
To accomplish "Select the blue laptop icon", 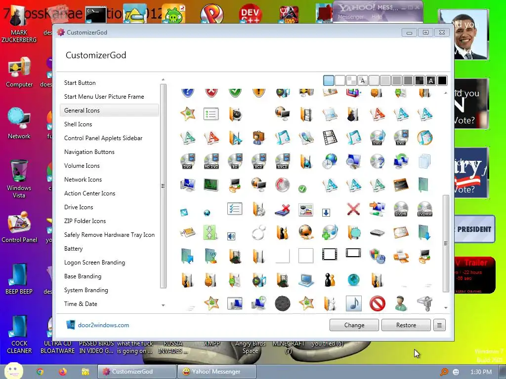I will tap(306, 280).
